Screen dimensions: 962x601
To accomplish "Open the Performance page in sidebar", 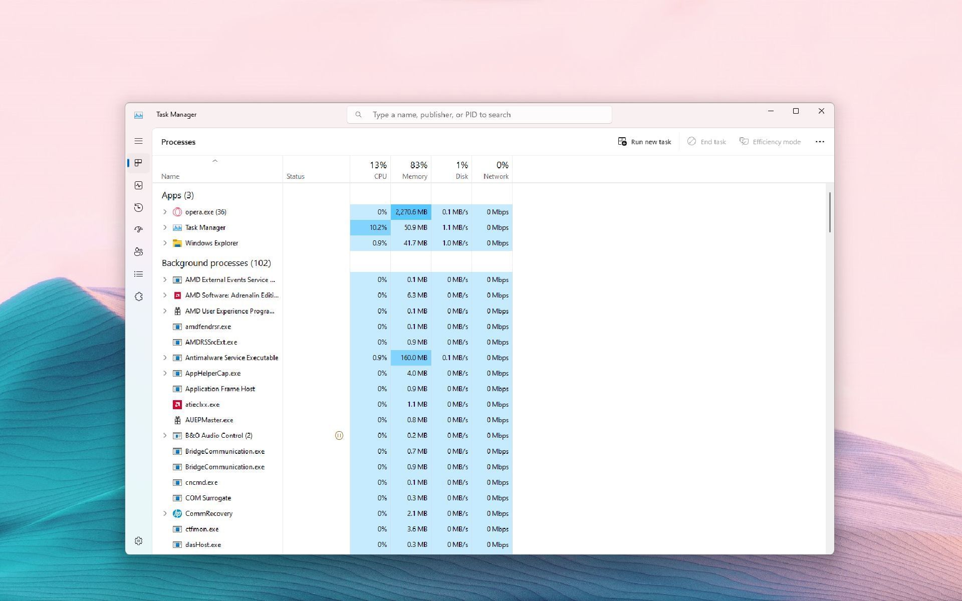I will tap(139, 185).
